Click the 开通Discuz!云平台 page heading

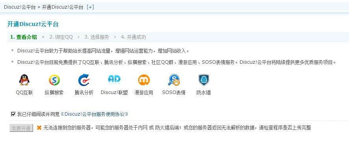click(x=33, y=24)
